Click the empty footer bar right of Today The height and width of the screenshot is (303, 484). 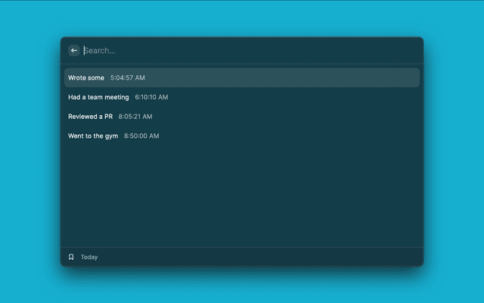click(x=265, y=257)
